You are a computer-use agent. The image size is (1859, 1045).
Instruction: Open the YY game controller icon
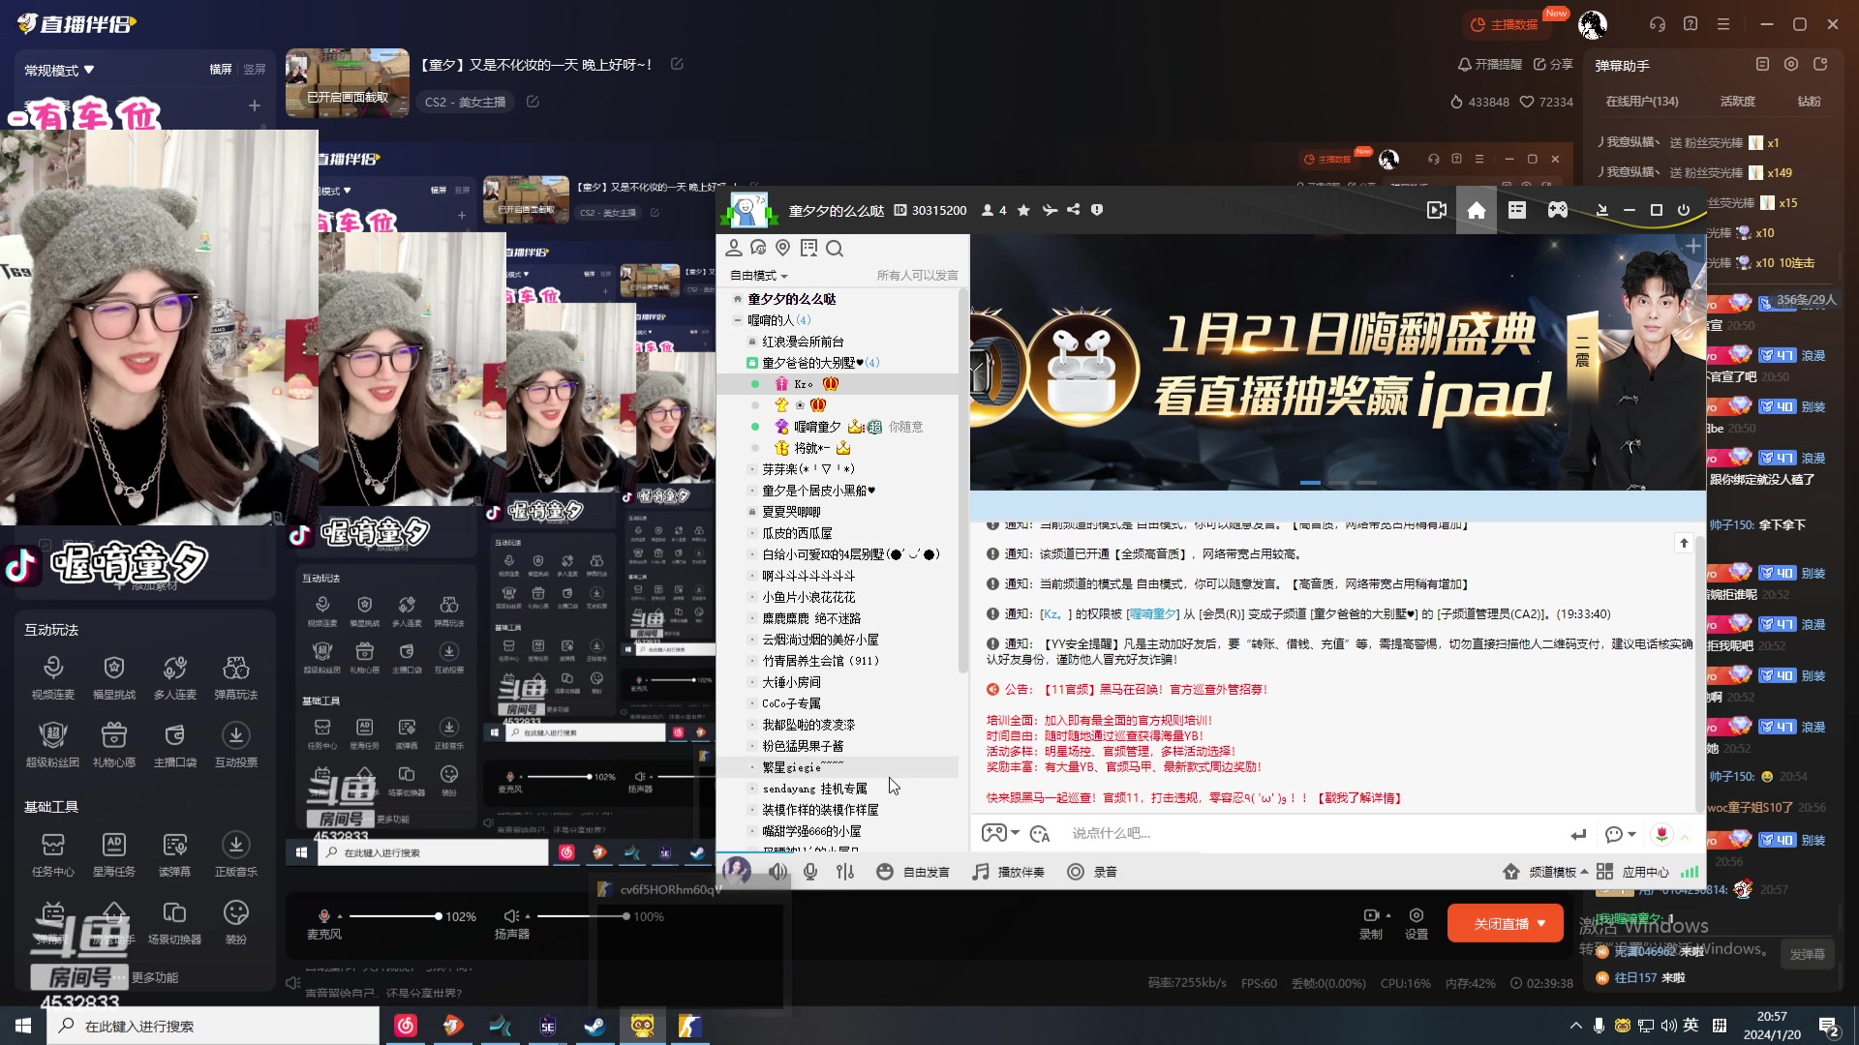coord(1557,210)
